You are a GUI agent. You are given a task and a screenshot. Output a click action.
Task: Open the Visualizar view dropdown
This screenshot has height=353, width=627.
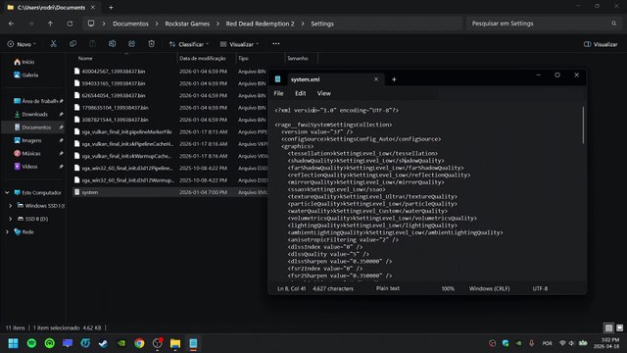pos(239,44)
